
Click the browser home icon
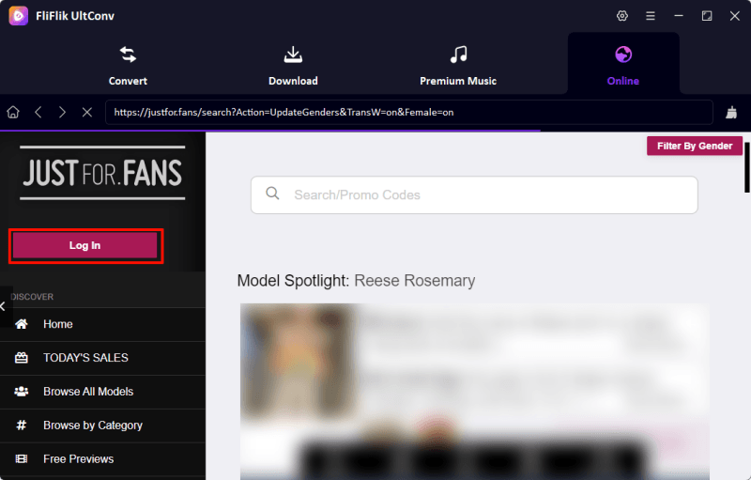[13, 112]
